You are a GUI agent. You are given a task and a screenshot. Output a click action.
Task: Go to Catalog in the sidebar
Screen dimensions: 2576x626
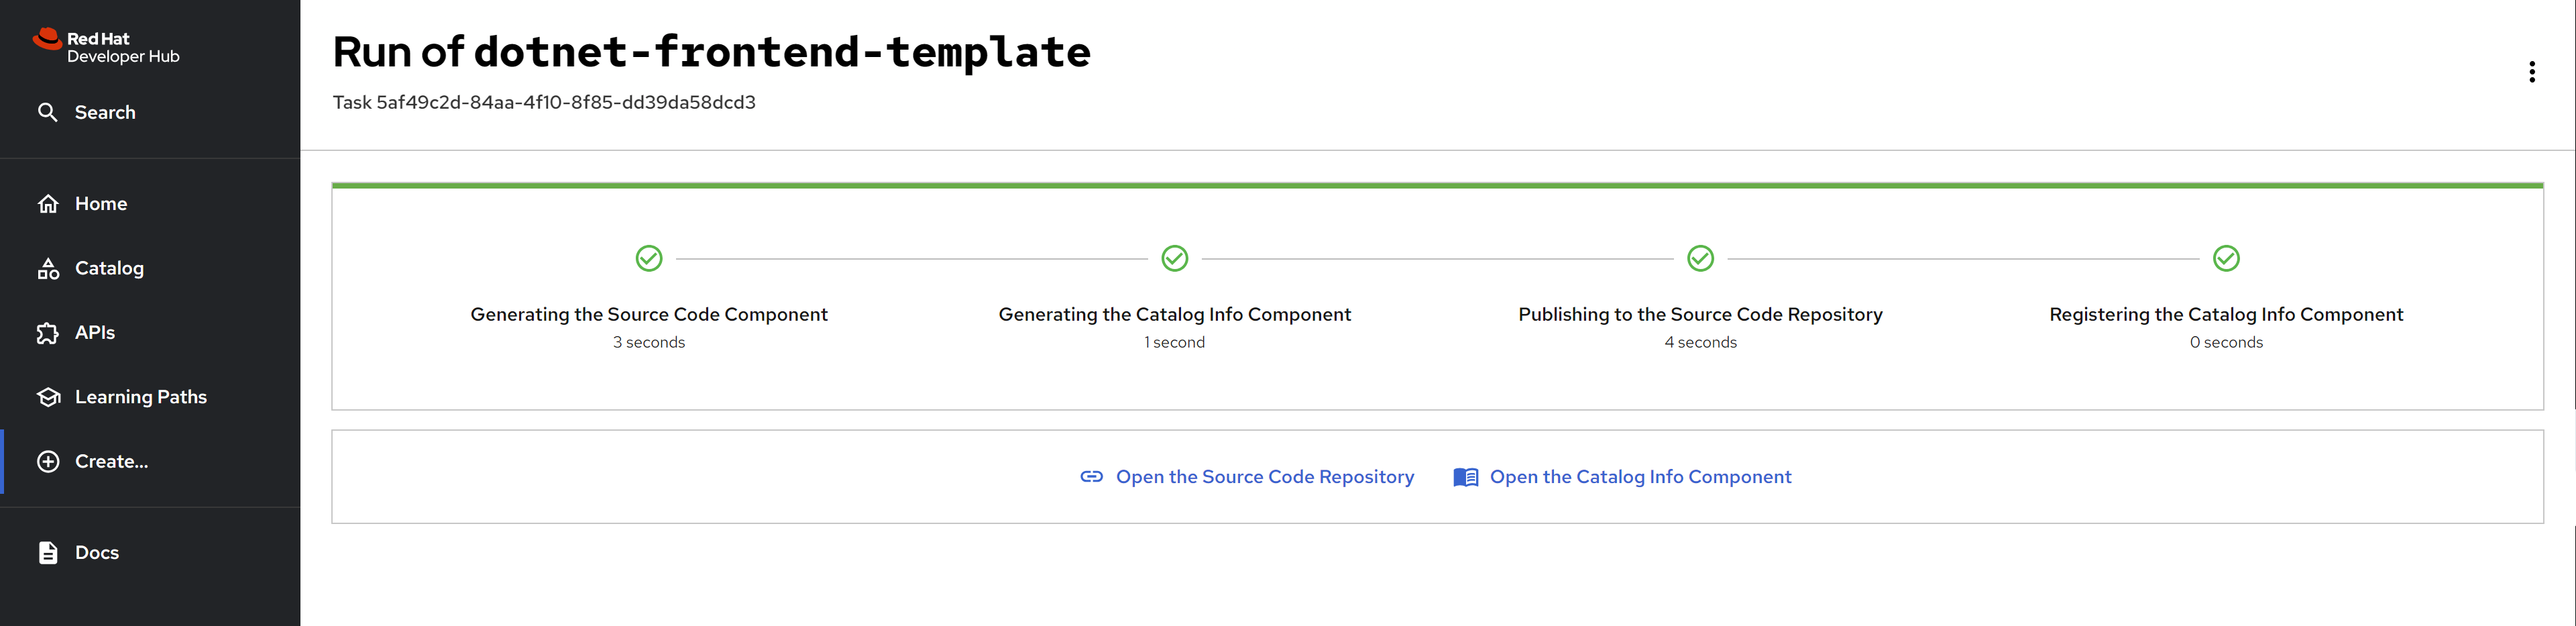coord(109,268)
